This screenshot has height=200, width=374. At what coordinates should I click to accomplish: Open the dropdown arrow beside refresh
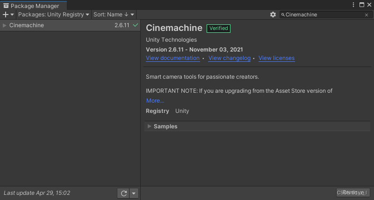tap(134, 193)
